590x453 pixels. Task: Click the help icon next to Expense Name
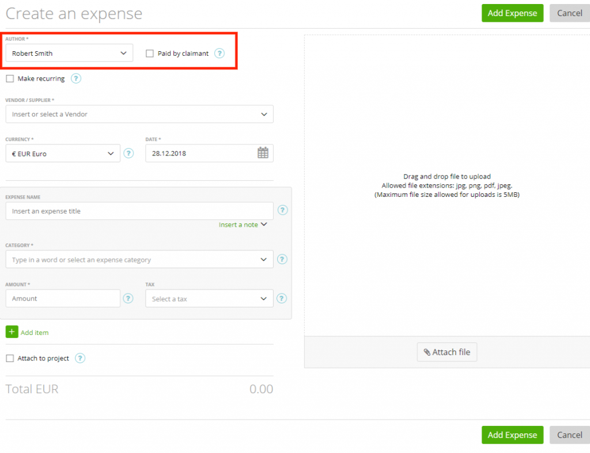click(282, 210)
